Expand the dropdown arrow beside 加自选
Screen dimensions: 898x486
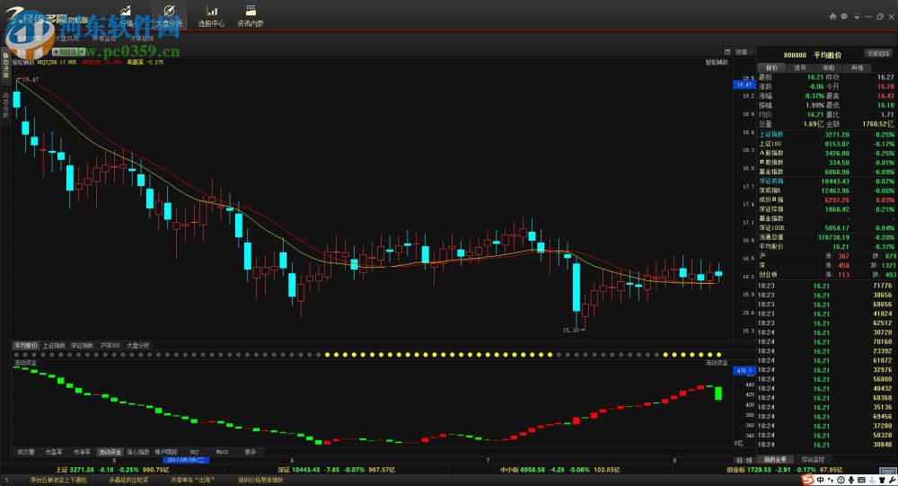pyautogui.click(x=83, y=52)
